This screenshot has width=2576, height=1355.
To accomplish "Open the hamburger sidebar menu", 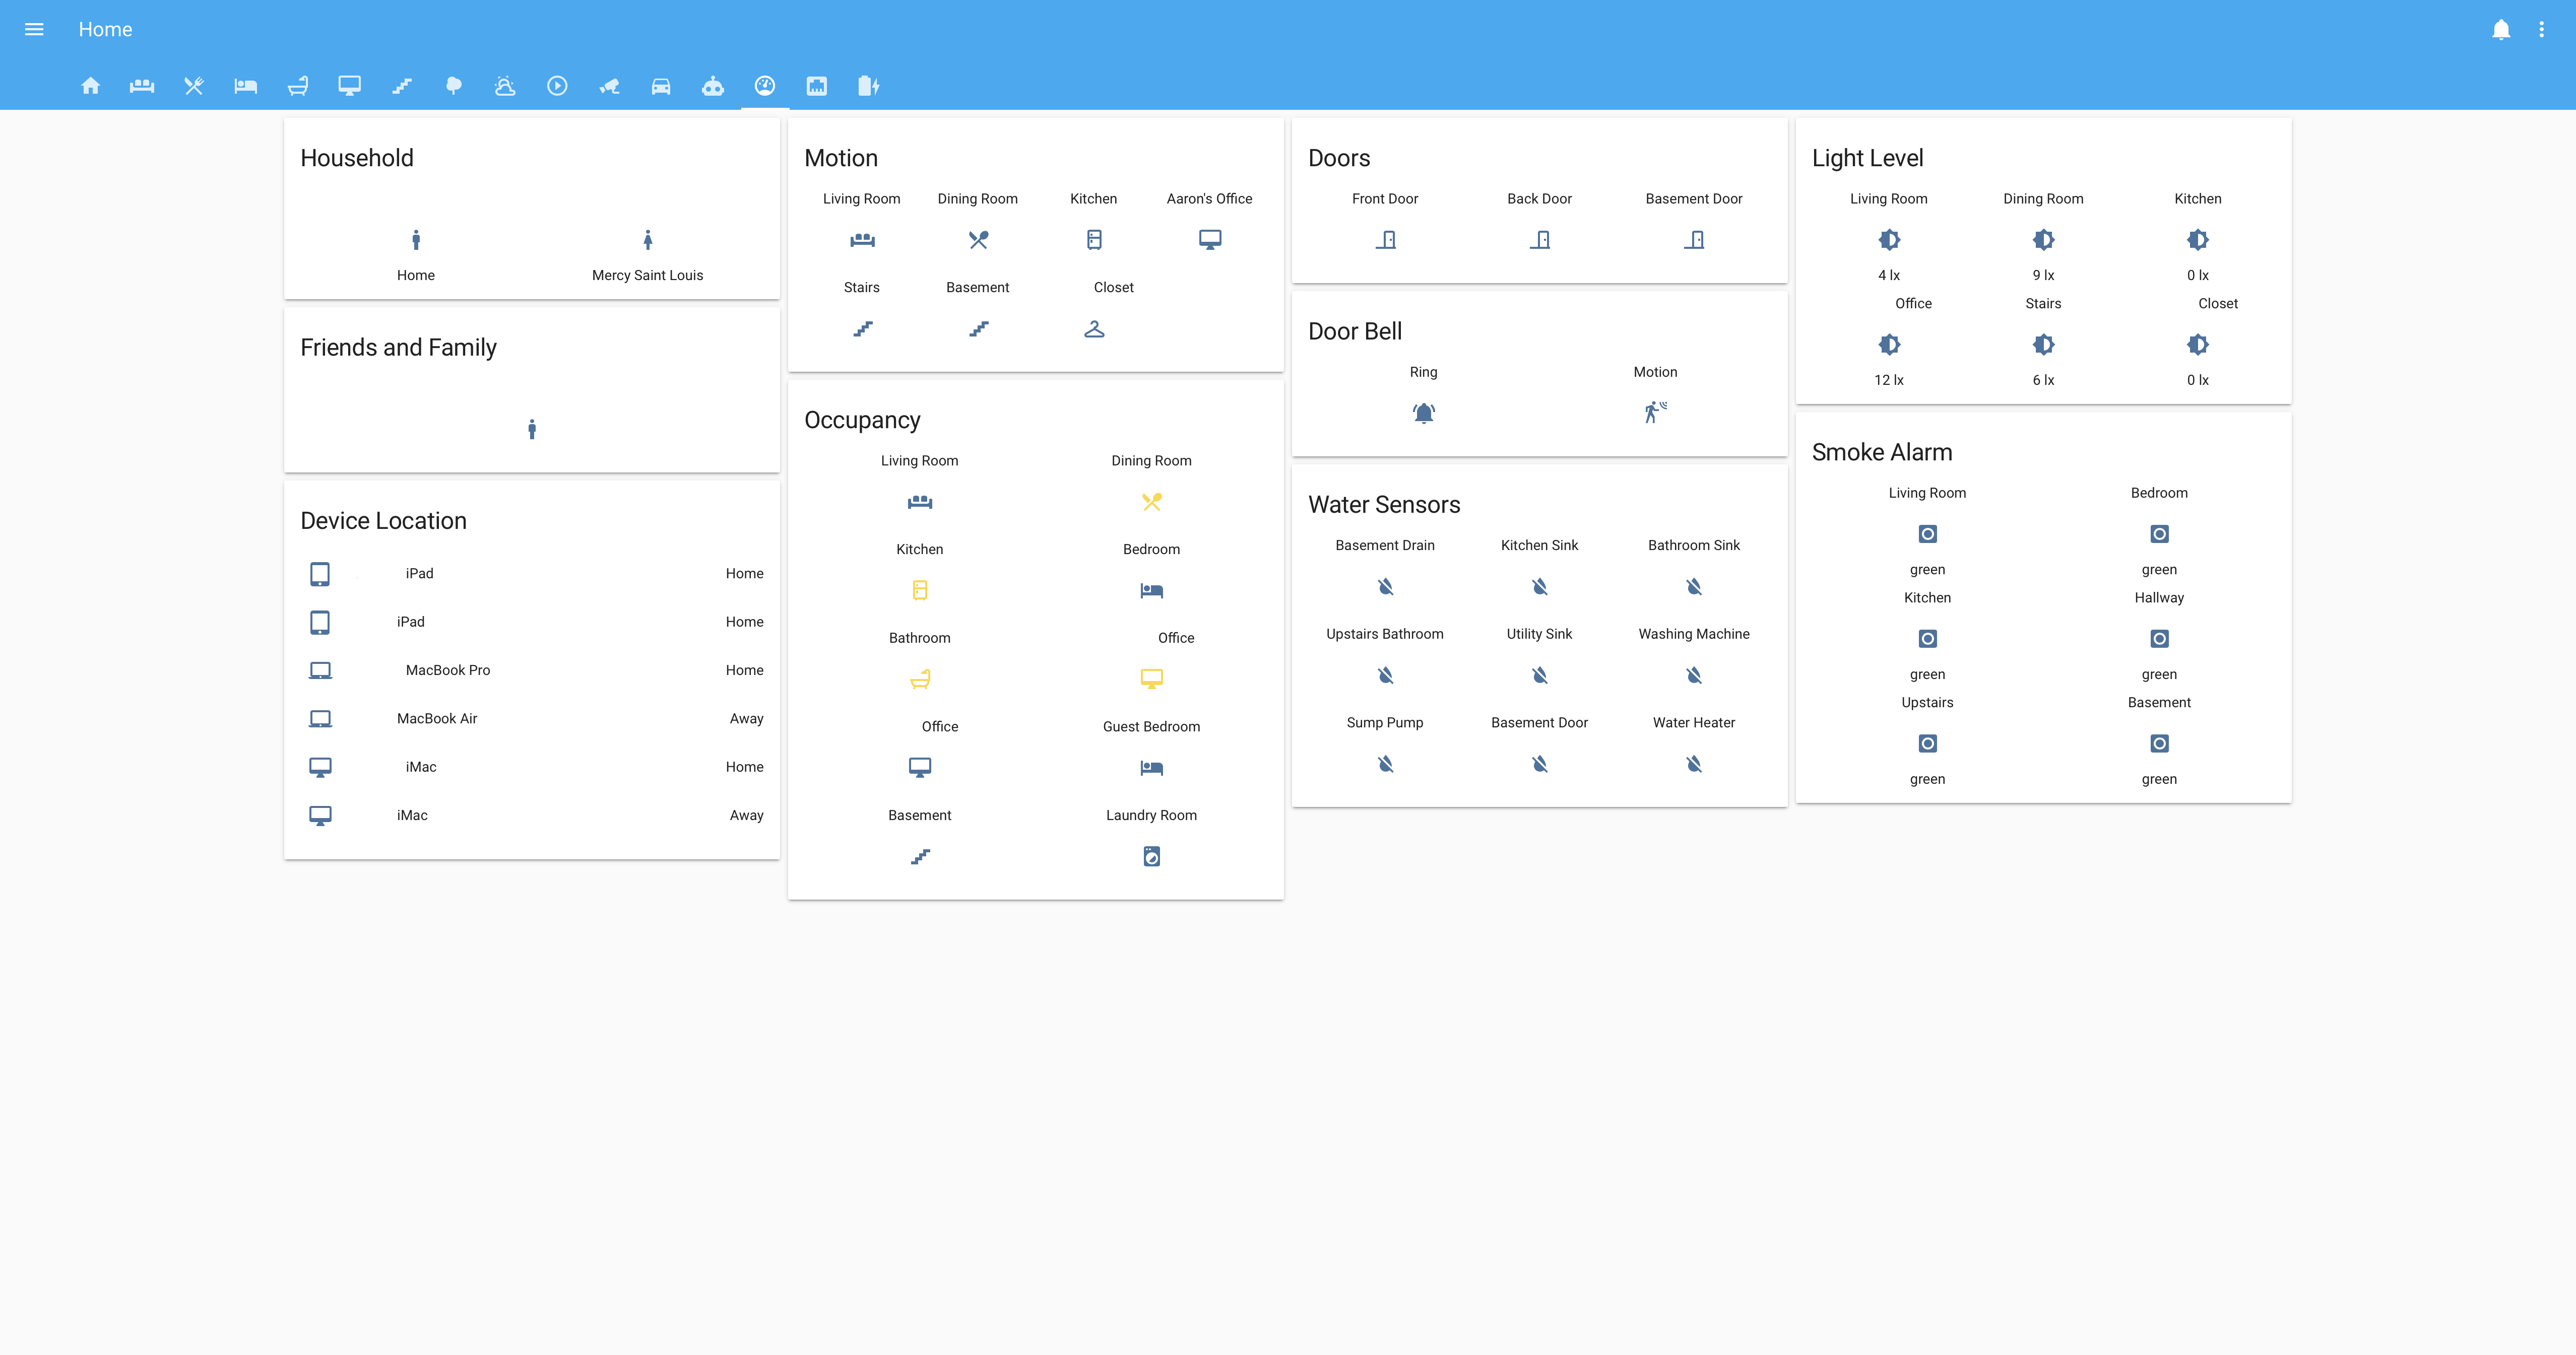I will tap(34, 29).
